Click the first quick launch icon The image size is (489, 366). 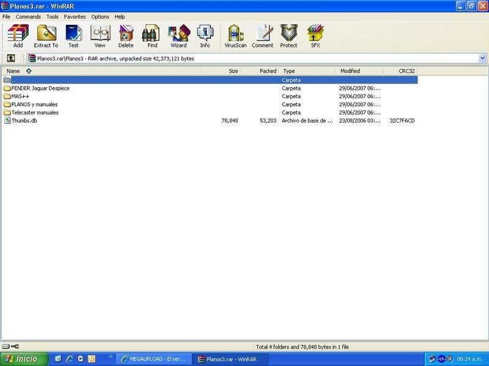tap(58, 359)
